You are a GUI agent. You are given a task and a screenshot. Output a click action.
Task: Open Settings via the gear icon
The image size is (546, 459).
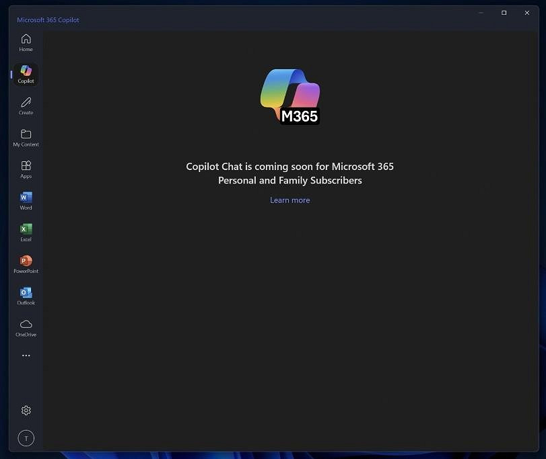click(x=26, y=410)
